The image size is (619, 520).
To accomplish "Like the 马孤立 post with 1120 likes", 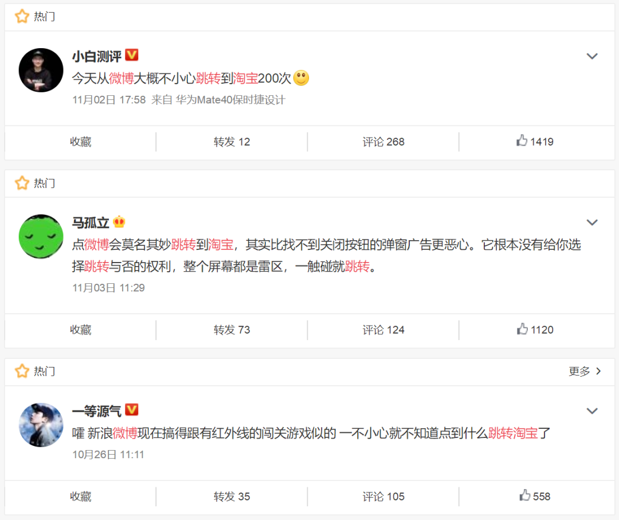I will 535,329.
